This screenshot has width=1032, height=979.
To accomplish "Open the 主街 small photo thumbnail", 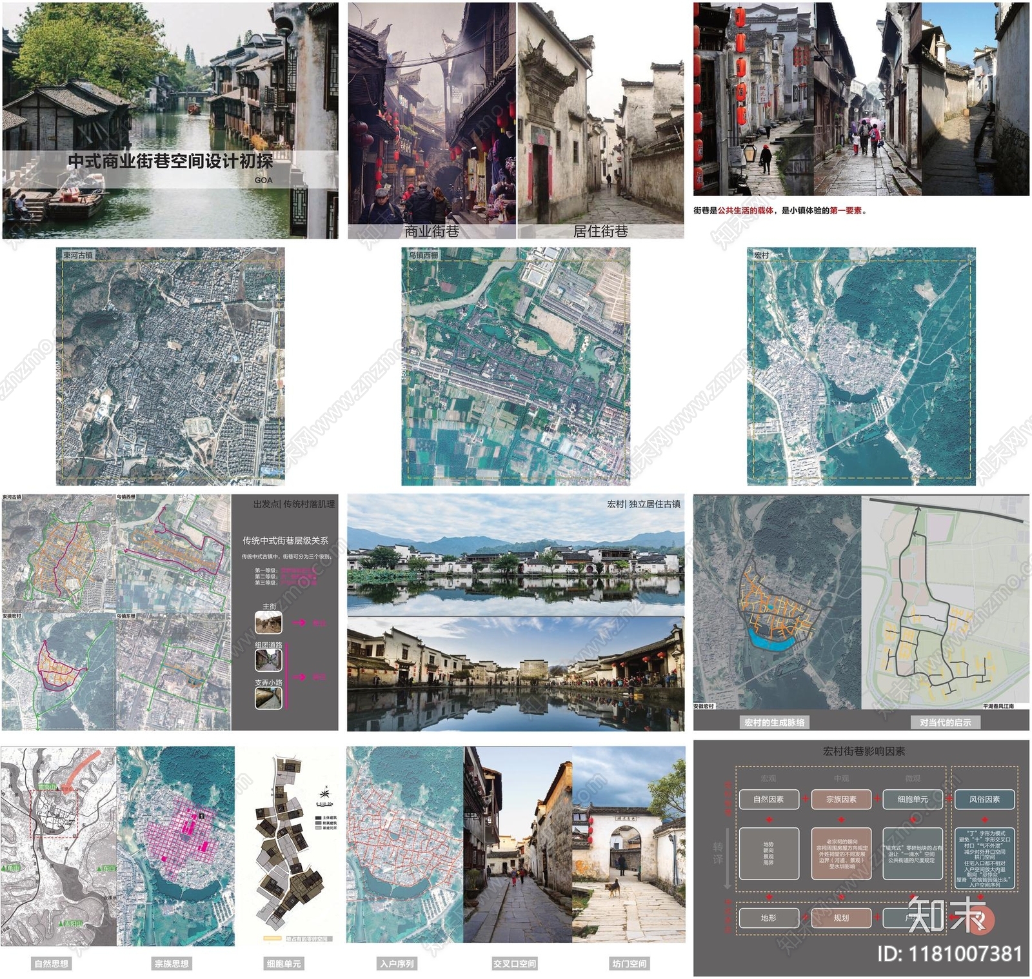I will 268,623.
